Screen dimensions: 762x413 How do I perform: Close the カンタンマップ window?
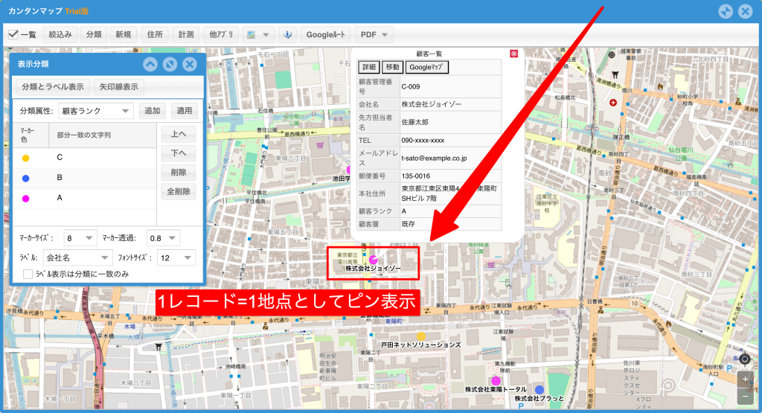point(745,11)
